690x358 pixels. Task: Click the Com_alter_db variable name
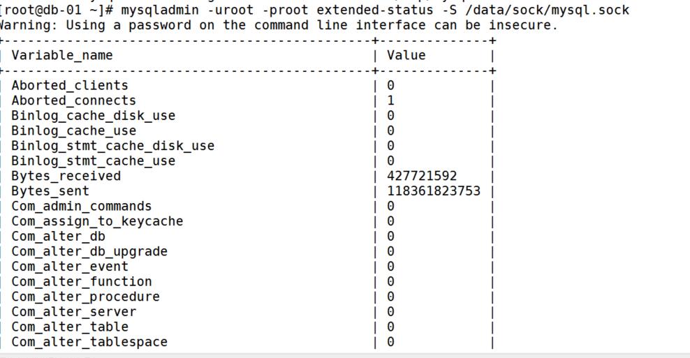point(58,236)
